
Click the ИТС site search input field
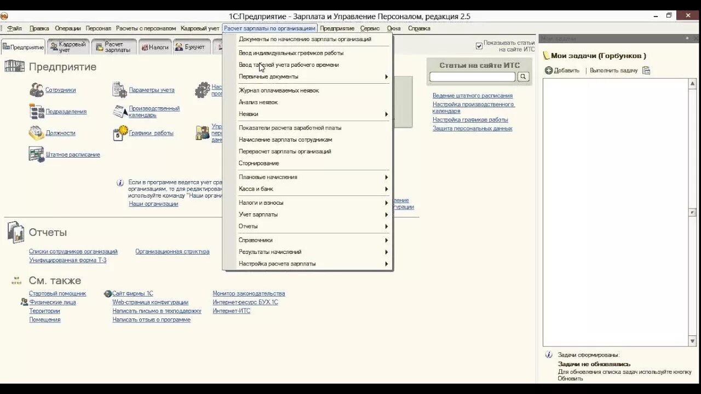pyautogui.click(x=473, y=77)
